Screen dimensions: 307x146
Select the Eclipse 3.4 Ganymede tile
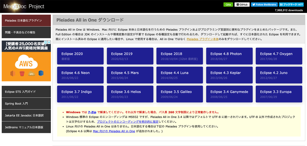tap(229, 94)
